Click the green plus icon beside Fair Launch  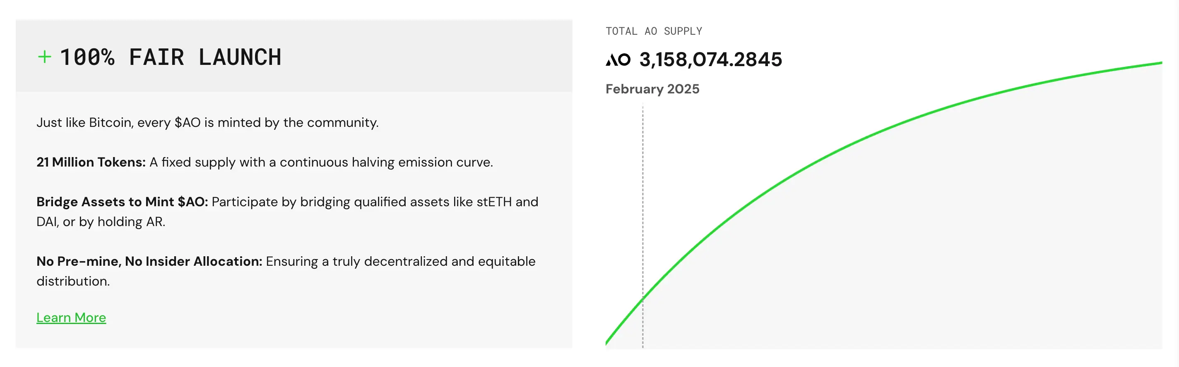[44, 57]
